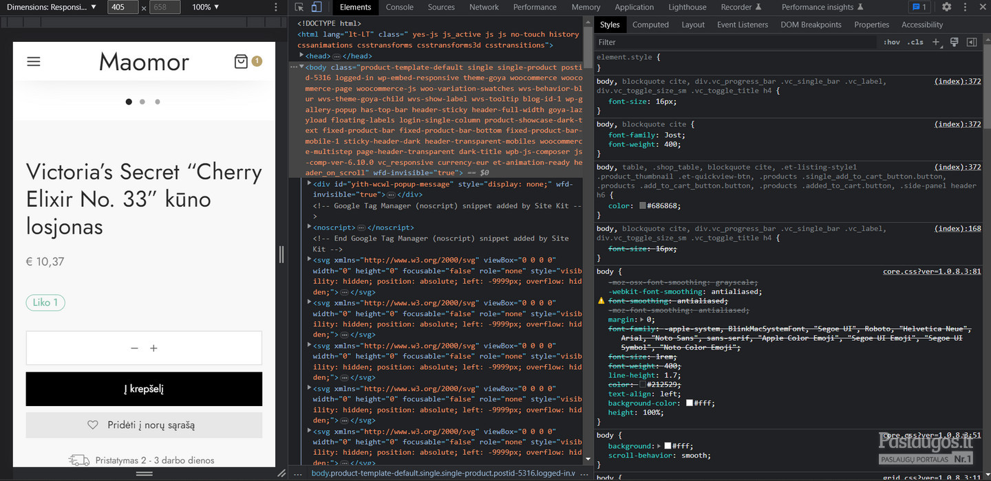Open core.css?ver=1.0.8.3:81 source link
Image resolution: width=991 pixels, height=481 pixels.
pos(932,271)
